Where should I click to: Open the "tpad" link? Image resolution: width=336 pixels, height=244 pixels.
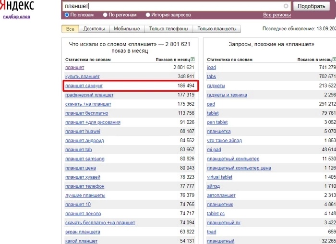212,232
